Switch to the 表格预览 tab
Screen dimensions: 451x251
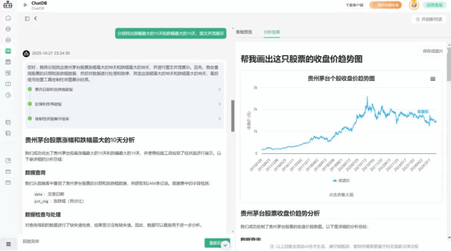tap(244, 32)
